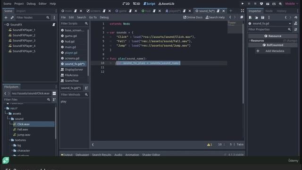Instantiate child scene link icon
The width and height of the screenshot is (302, 170).
coord(12,17)
